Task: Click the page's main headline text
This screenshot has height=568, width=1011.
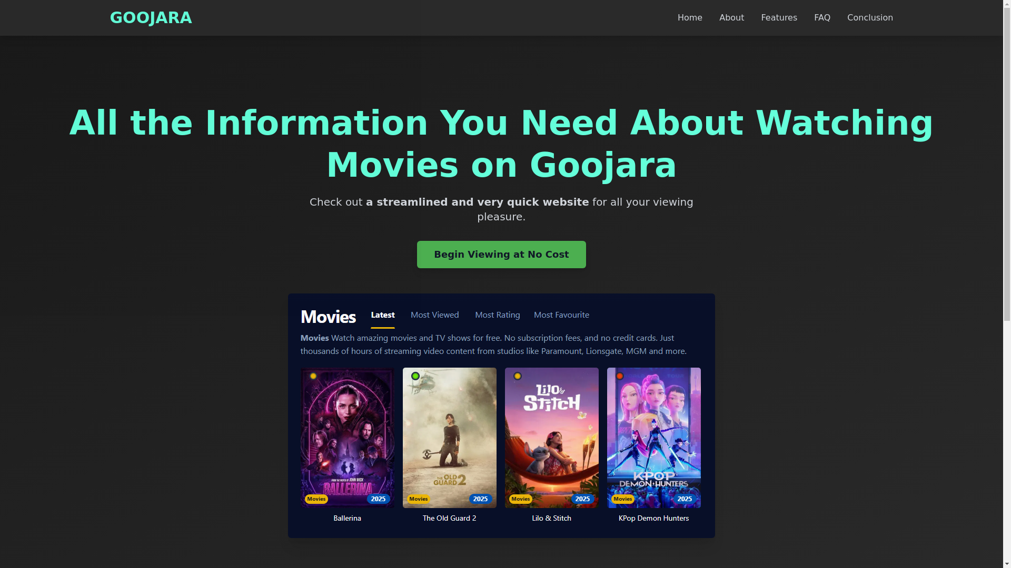Action: tap(501, 144)
